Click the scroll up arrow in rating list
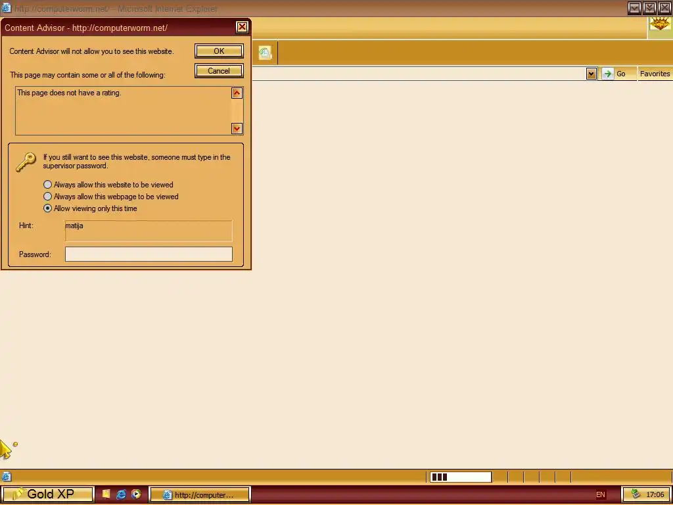 (237, 93)
